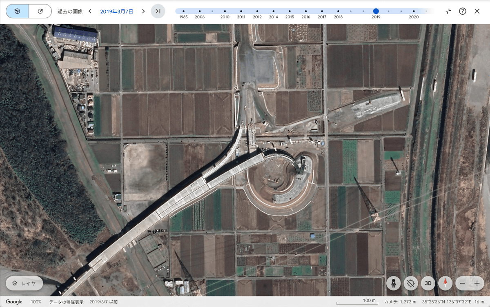This screenshot has width=490, height=307.
Task: Select the 2017 timeline point
Action: point(322,11)
